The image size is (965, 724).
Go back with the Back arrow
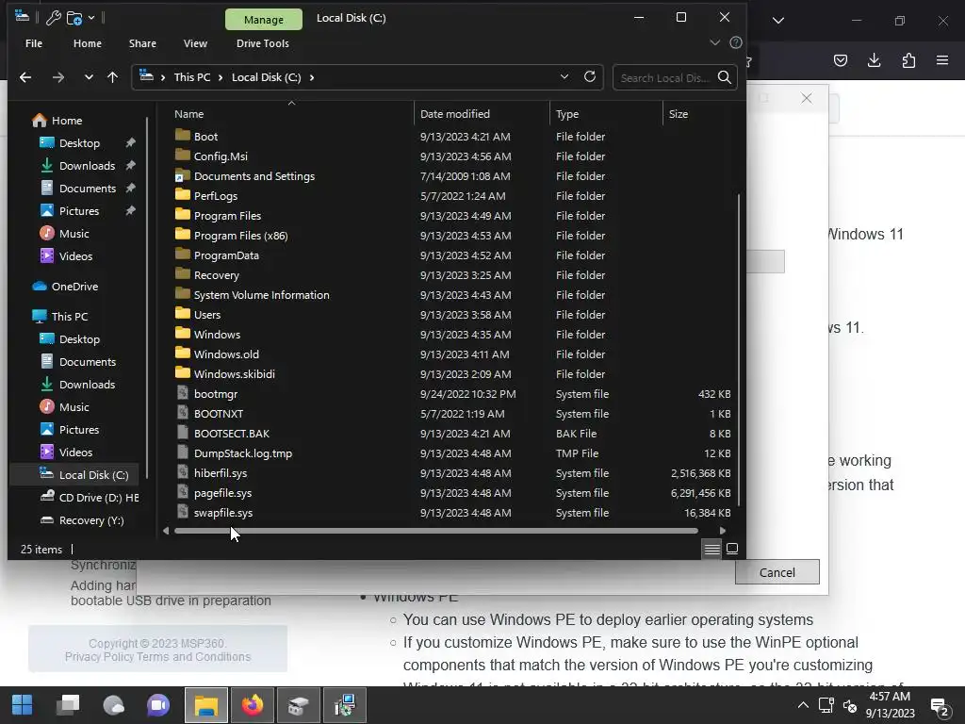coord(25,77)
